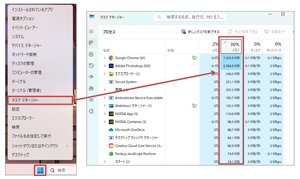Click the Task Manager search field

click(x=190, y=17)
